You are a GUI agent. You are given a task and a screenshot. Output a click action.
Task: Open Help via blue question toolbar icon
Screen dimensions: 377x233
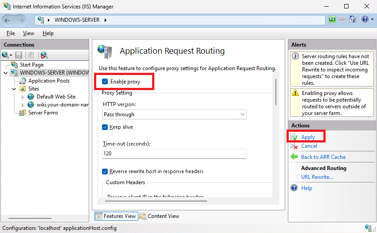365,19
